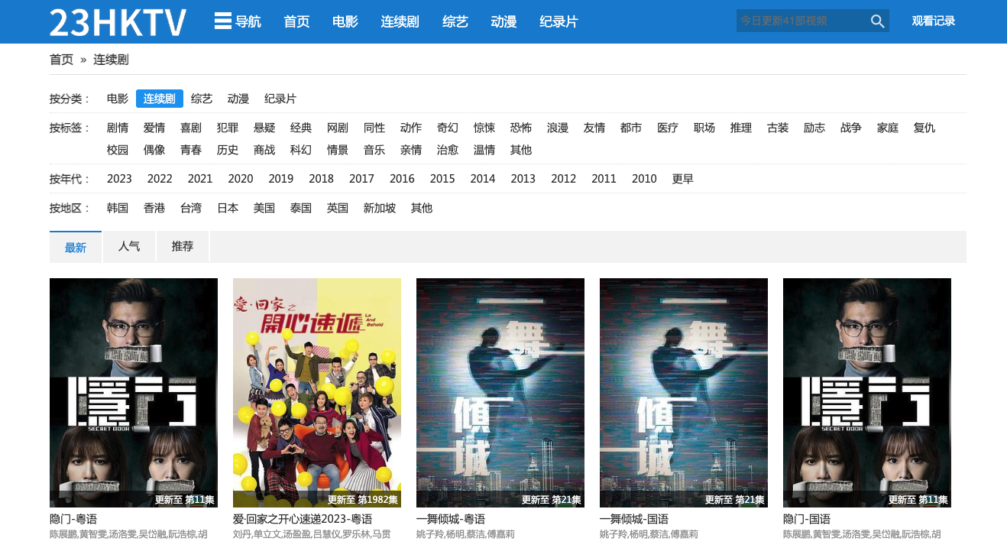Select 纪录片 category filter
The image size is (1007, 548).
coord(280,99)
